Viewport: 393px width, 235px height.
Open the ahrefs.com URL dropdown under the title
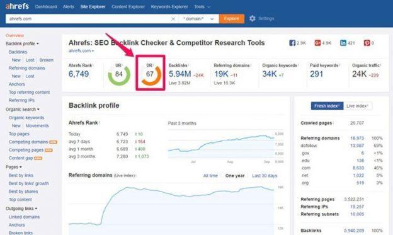pos(81,50)
